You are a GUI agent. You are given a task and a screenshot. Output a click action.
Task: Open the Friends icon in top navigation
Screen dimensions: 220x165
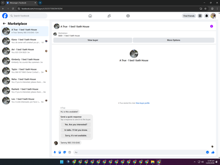pos(109,16)
